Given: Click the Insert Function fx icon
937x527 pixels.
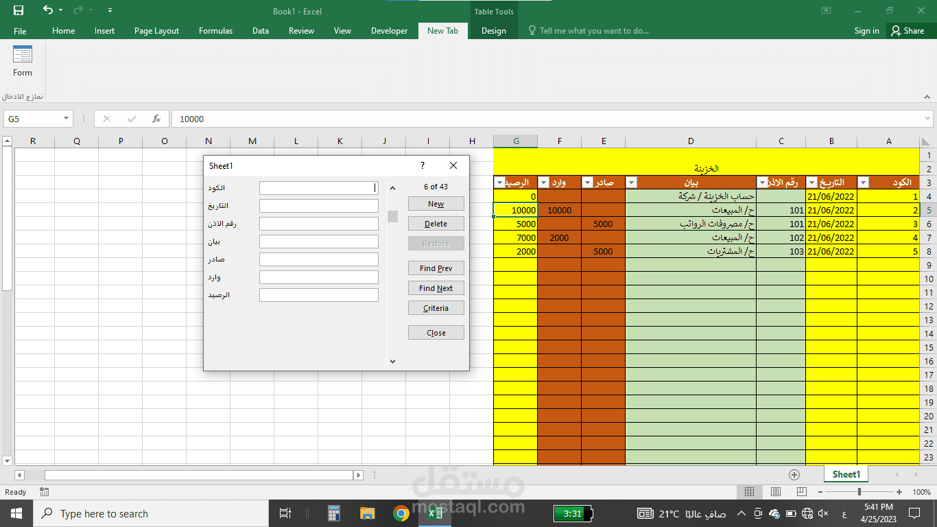Looking at the screenshot, I should pyautogui.click(x=156, y=119).
